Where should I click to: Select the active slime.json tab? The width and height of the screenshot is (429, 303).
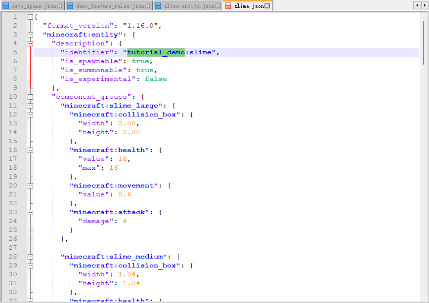248,6
